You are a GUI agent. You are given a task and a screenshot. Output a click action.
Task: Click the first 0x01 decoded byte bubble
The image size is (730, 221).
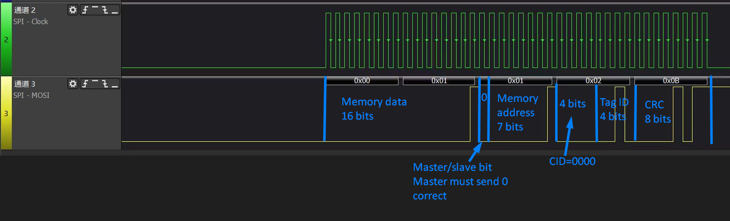(x=439, y=80)
